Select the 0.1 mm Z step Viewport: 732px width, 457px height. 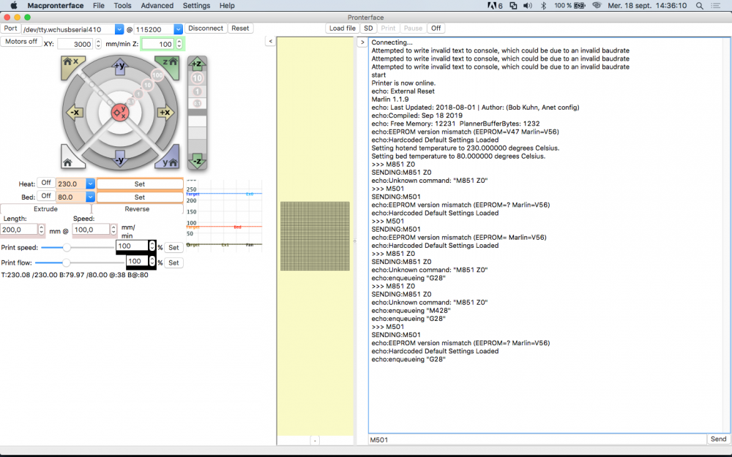pos(197,103)
